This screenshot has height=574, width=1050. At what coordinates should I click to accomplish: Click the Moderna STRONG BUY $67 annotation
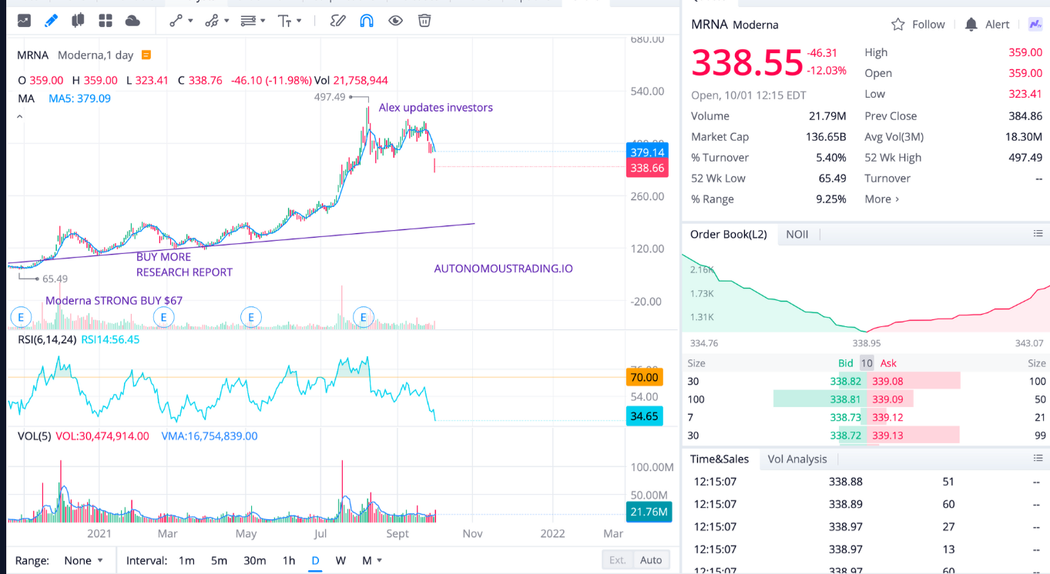tap(114, 300)
